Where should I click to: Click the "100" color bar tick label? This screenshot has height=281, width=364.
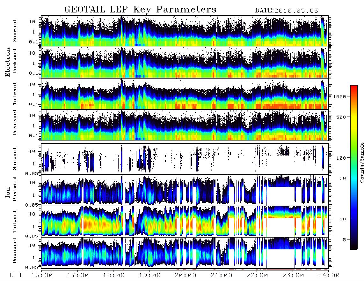[341, 158]
